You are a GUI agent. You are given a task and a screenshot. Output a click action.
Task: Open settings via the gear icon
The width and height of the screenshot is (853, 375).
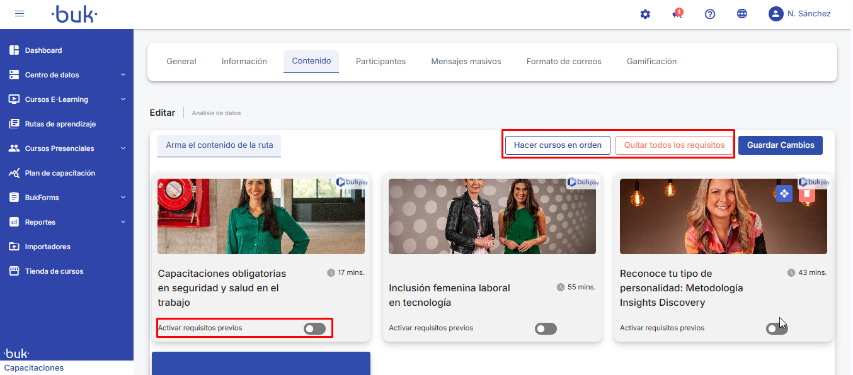point(645,14)
